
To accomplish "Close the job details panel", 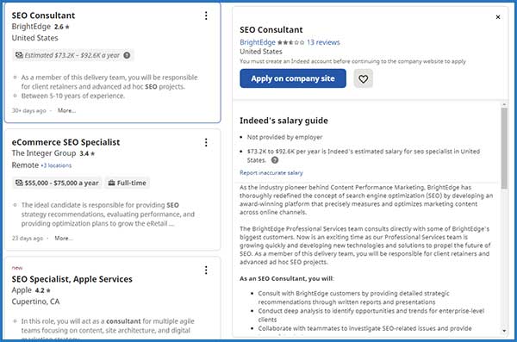I will (x=498, y=17).
